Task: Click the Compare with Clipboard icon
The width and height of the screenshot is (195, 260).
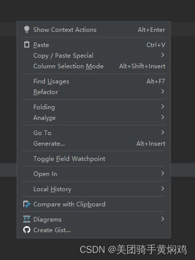Action: [x=27, y=204]
